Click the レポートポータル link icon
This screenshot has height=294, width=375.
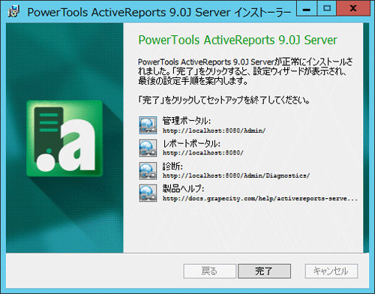148,148
